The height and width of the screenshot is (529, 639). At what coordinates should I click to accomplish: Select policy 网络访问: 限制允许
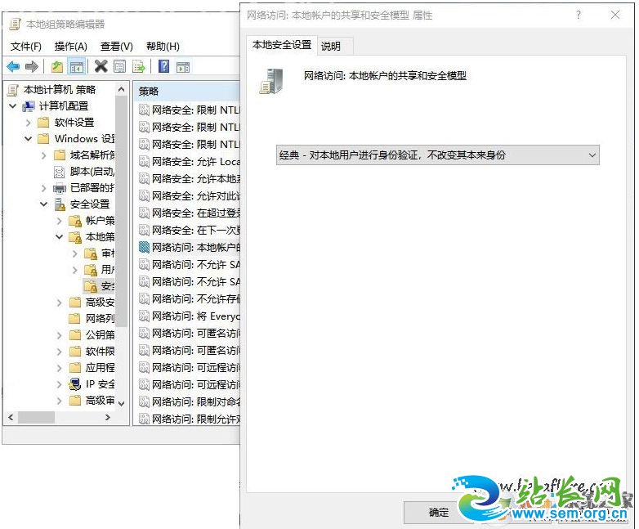click(x=190, y=419)
